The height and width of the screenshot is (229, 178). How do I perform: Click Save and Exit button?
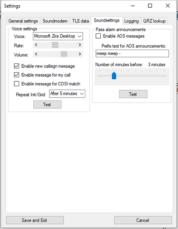tap(35, 220)
